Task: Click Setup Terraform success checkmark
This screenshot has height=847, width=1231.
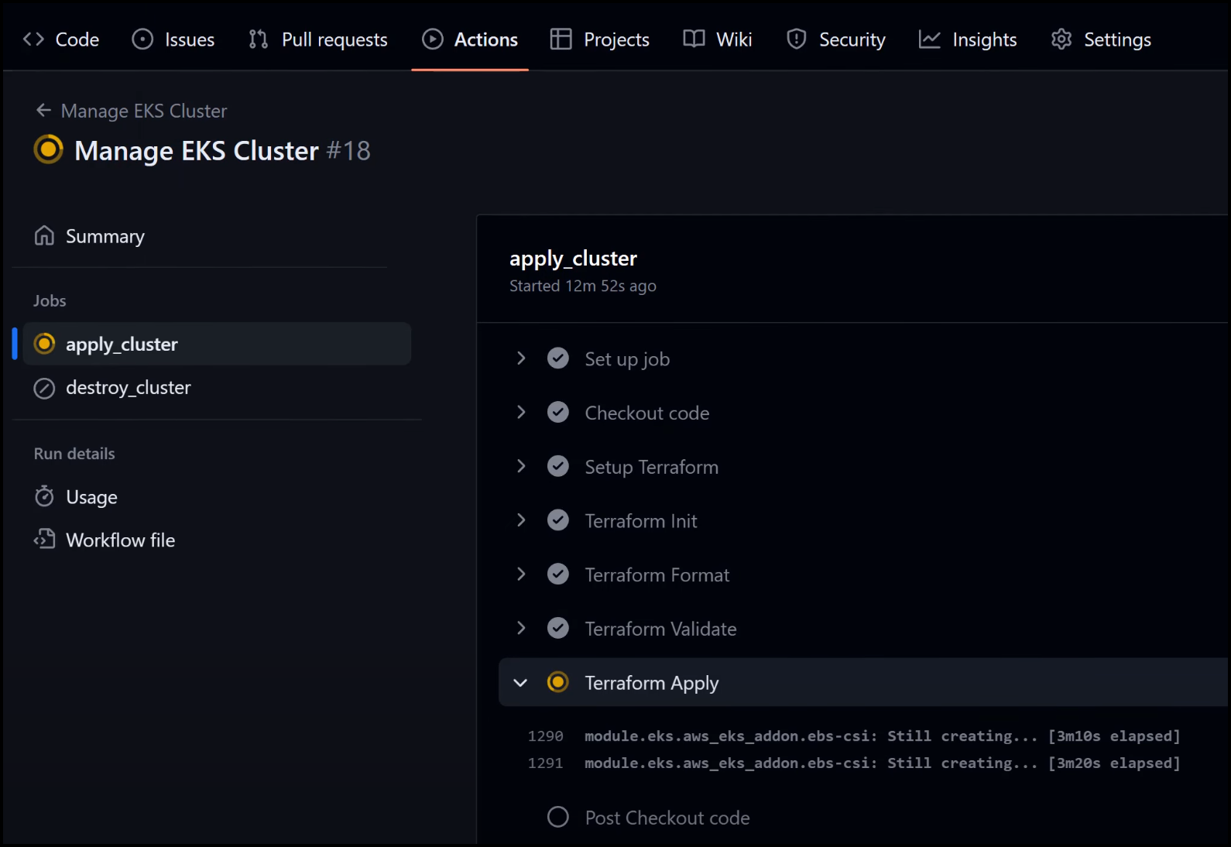Action: point(558,466)
